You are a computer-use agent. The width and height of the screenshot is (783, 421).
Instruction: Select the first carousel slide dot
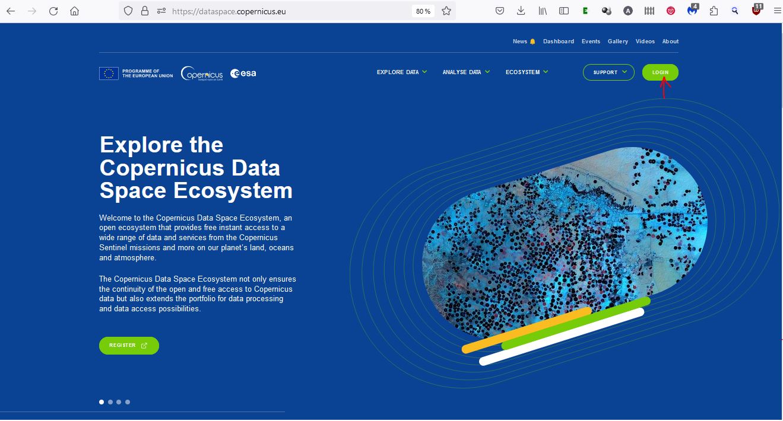click(102, 402)
